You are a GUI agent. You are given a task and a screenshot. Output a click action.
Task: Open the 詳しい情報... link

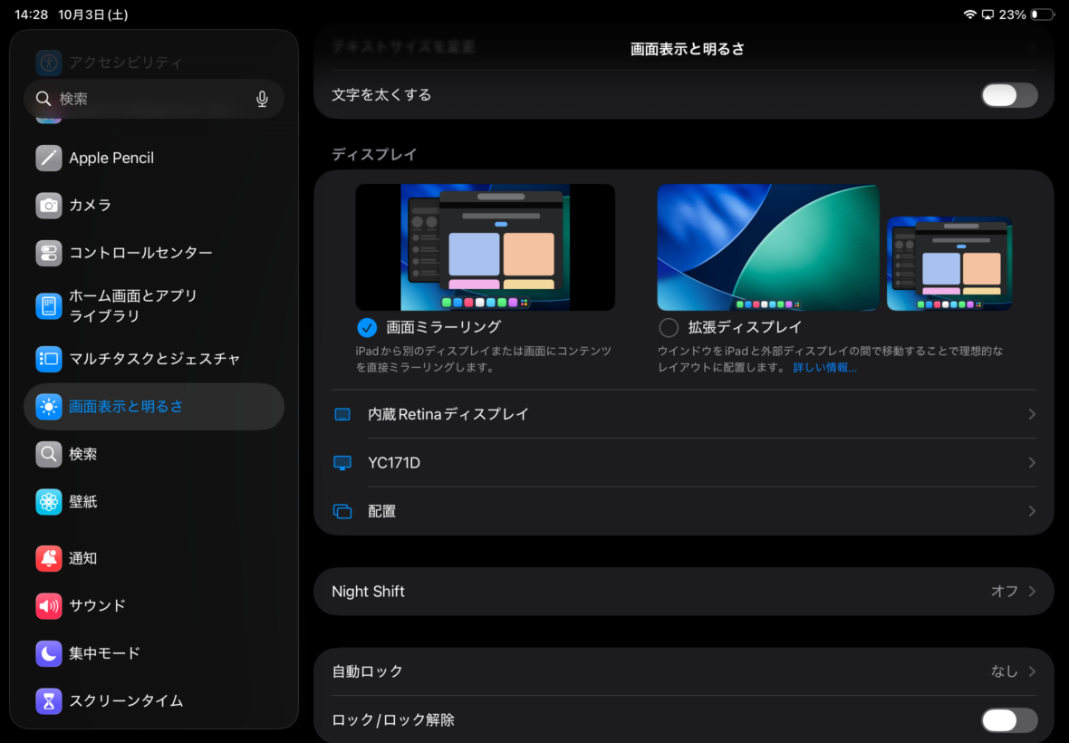824,367
